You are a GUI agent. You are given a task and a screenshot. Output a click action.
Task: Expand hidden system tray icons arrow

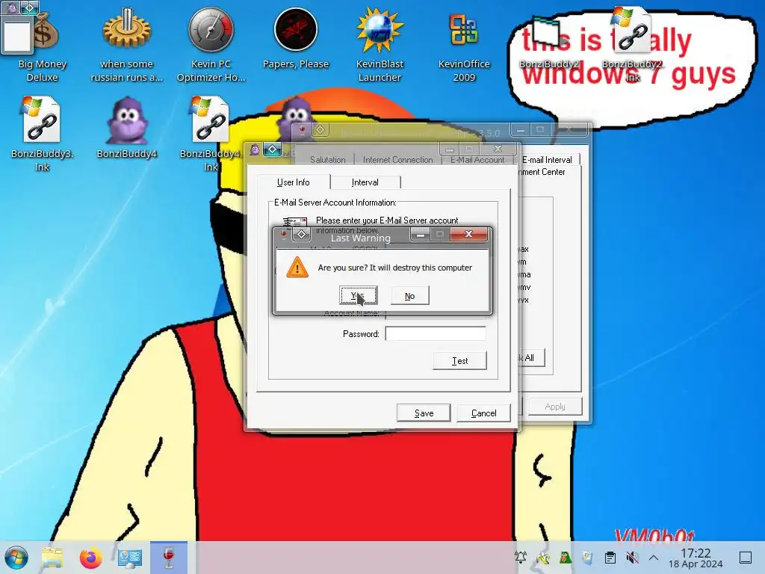(x=654, y=558)
